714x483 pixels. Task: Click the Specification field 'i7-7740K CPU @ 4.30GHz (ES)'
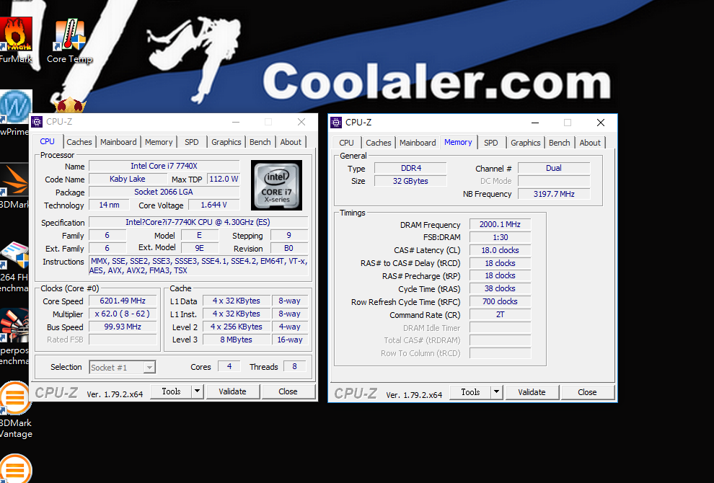click(x=198, y=222)
